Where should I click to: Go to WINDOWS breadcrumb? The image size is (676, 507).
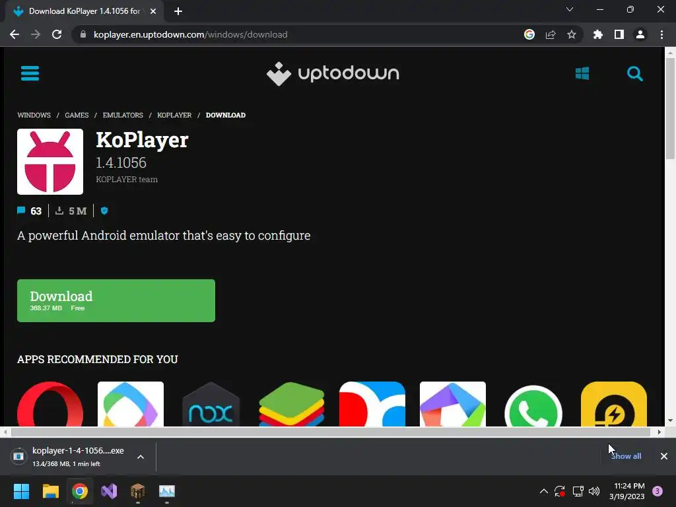34,115
